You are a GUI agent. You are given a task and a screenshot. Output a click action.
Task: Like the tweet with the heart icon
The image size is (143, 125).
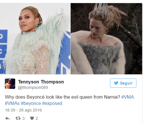[x=32, y=118]
